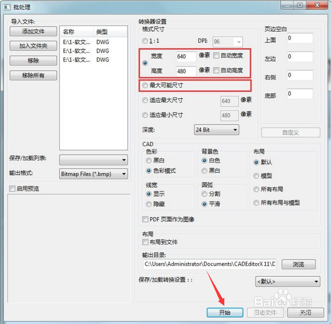Click the 批处理 window title icon

click(x=7, y=7)
